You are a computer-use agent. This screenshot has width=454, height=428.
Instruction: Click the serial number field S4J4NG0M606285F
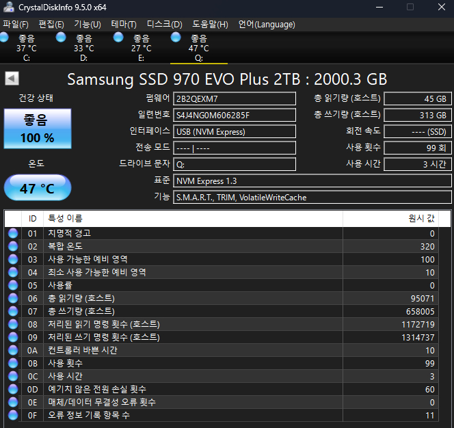point(235,116)
